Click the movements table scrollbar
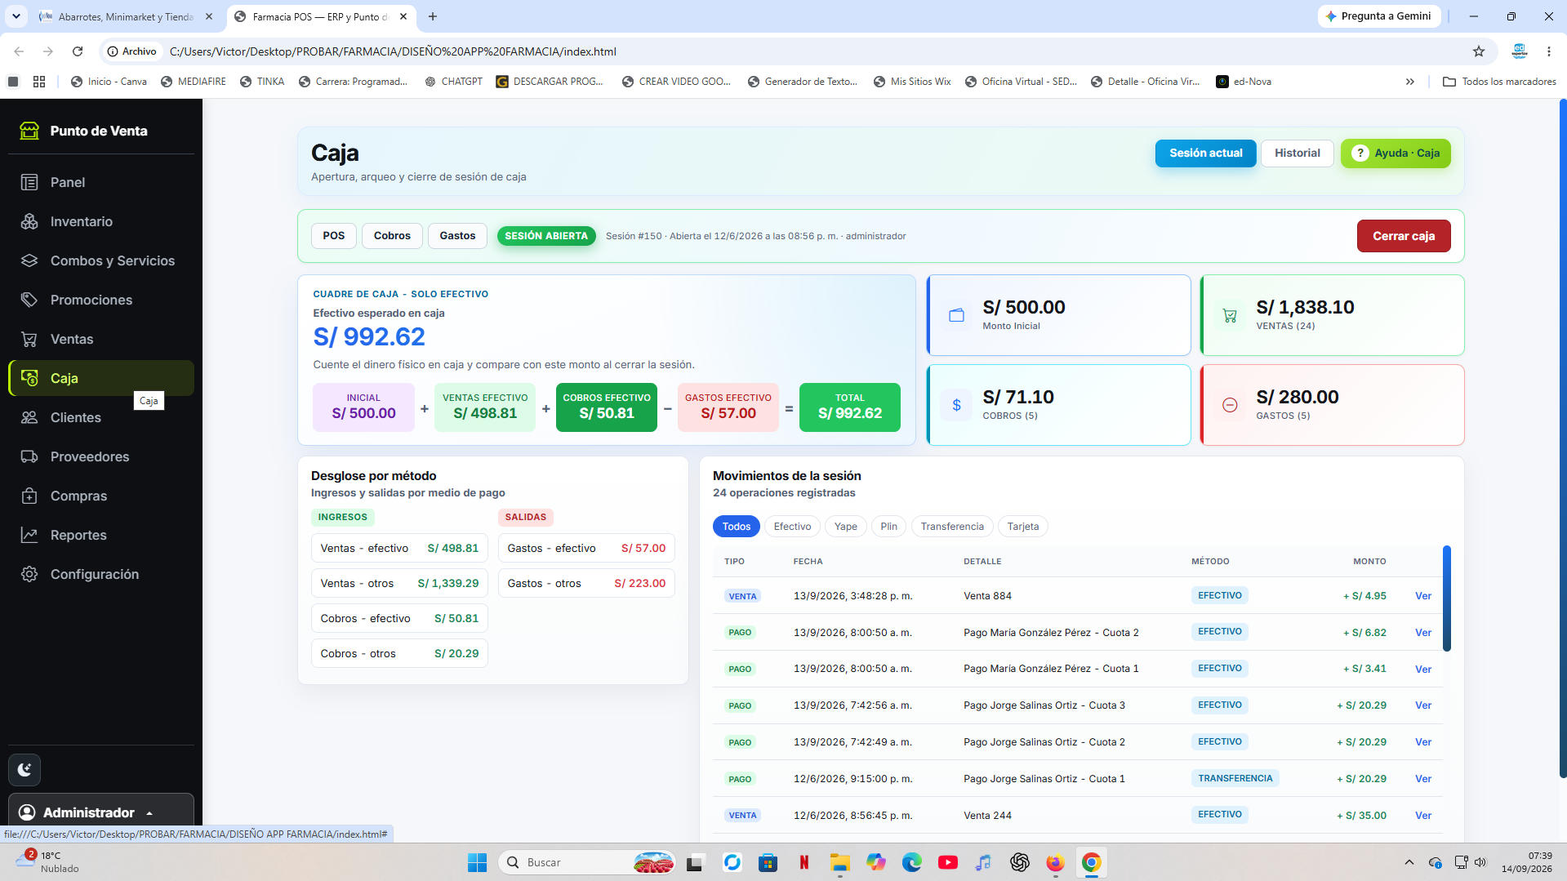The width and height of the screenshot is (1567, 881). point(1447,598)
